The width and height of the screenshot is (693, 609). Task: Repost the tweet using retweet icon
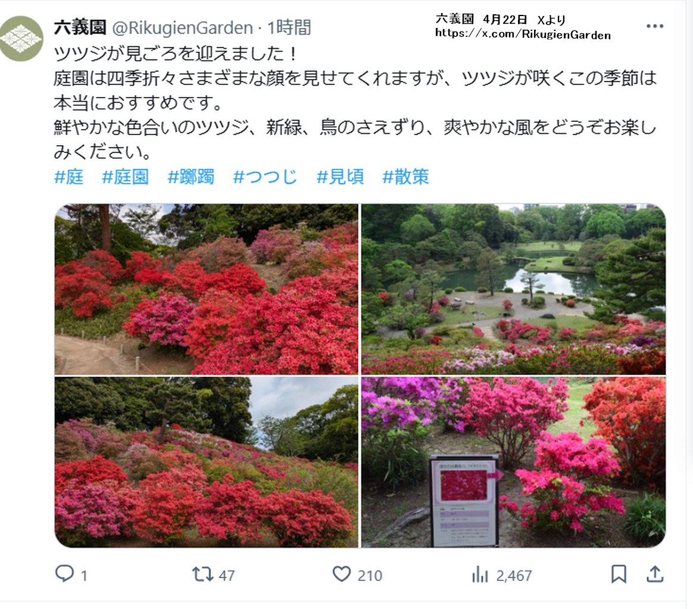(203, 574)
